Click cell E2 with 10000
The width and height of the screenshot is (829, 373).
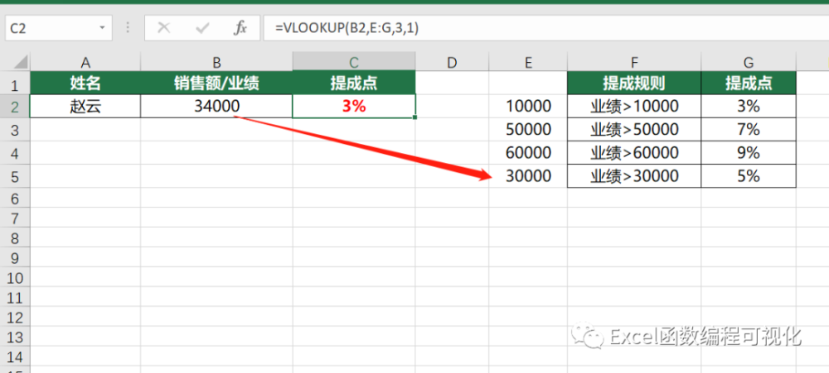[527, 107]
